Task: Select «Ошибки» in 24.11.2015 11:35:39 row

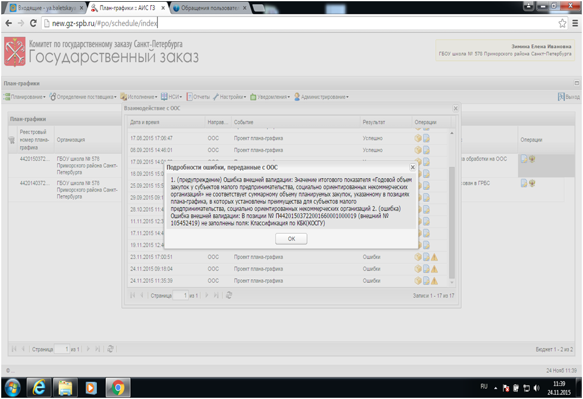Action: 371,281
